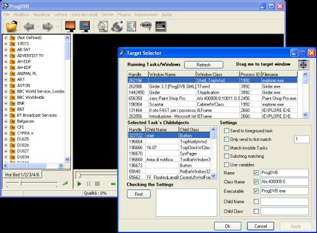Click the Name input field containing ProgDVB
The width and height of the screenshot is (317, 233).
(x=285, y=173)
